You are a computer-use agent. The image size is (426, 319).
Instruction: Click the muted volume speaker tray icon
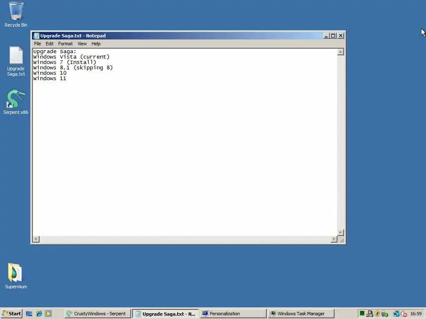tap(404, 314)
